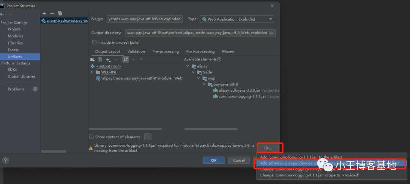Click the create archive icon in layout toolbar
Image resolution: width=410 pixels, height=184 pixels.
(100, 60)
